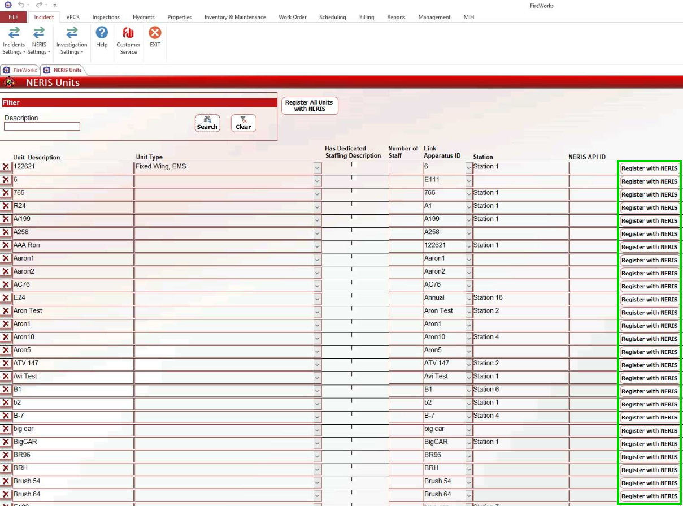The width and height of the screenshot is (683, 506).
Task: Click the Description filter text field
Action: [42, 127]
